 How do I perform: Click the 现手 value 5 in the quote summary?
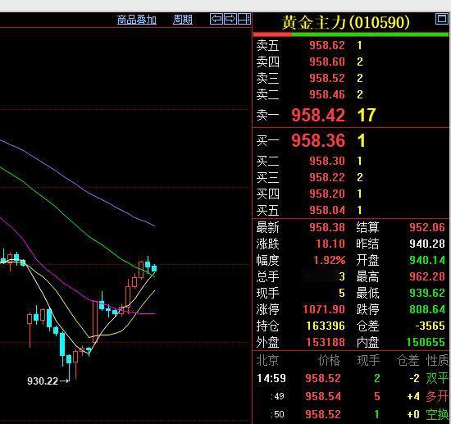(341, 293)
